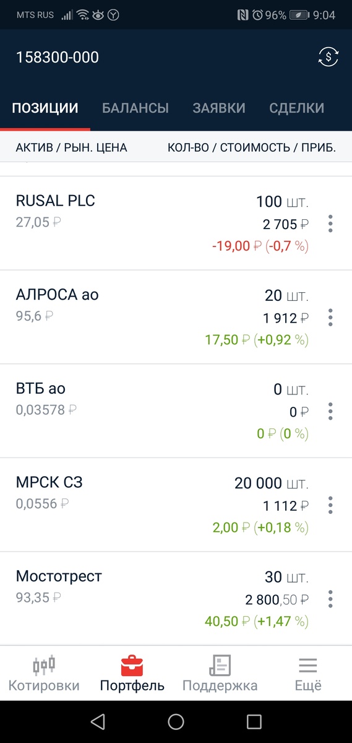The height and width of the screenshot is (743, 352).
Task: Open the Портфель briefcase tab
Action: coord(132,674)
